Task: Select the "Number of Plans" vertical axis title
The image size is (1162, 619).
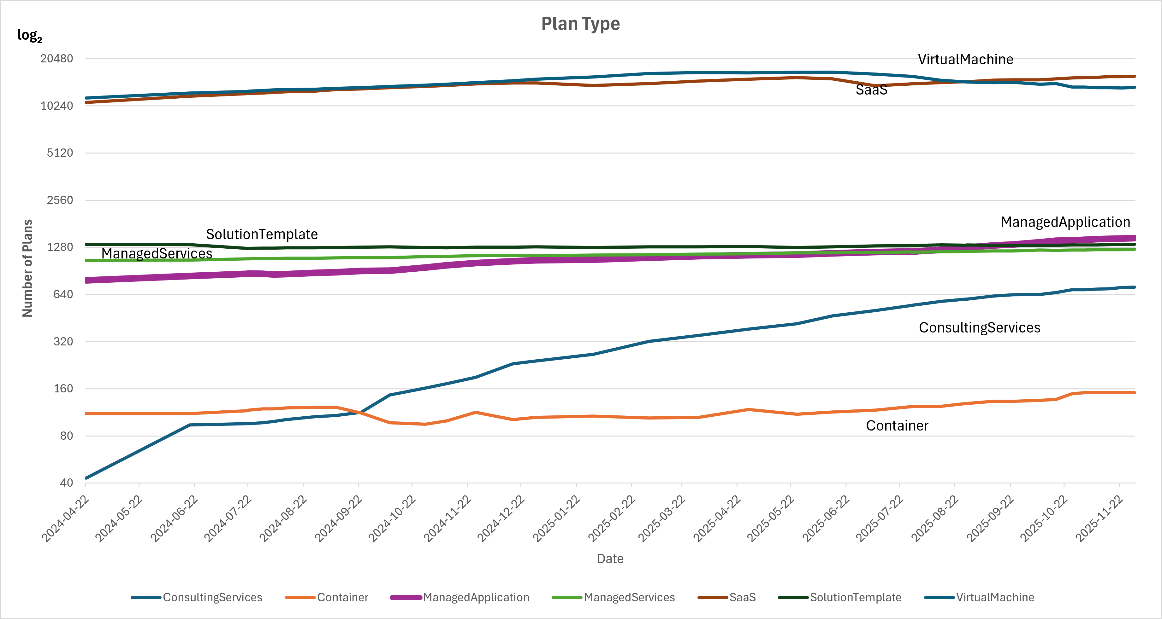Action: point(27,268)
